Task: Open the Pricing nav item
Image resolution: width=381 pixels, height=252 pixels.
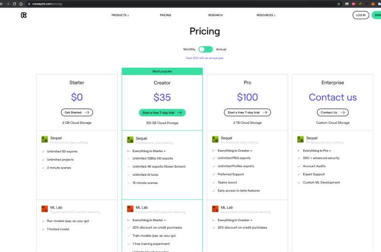Action: tap(165, 15)
